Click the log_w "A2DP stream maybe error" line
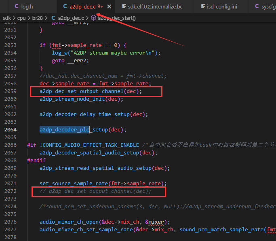This screenshot has width=276, height=241. [x=106, y=53]
